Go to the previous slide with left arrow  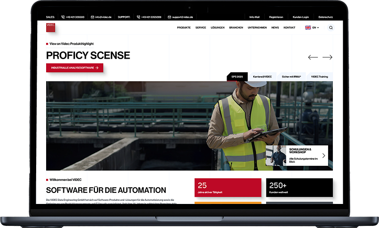[x=313, y=57]
